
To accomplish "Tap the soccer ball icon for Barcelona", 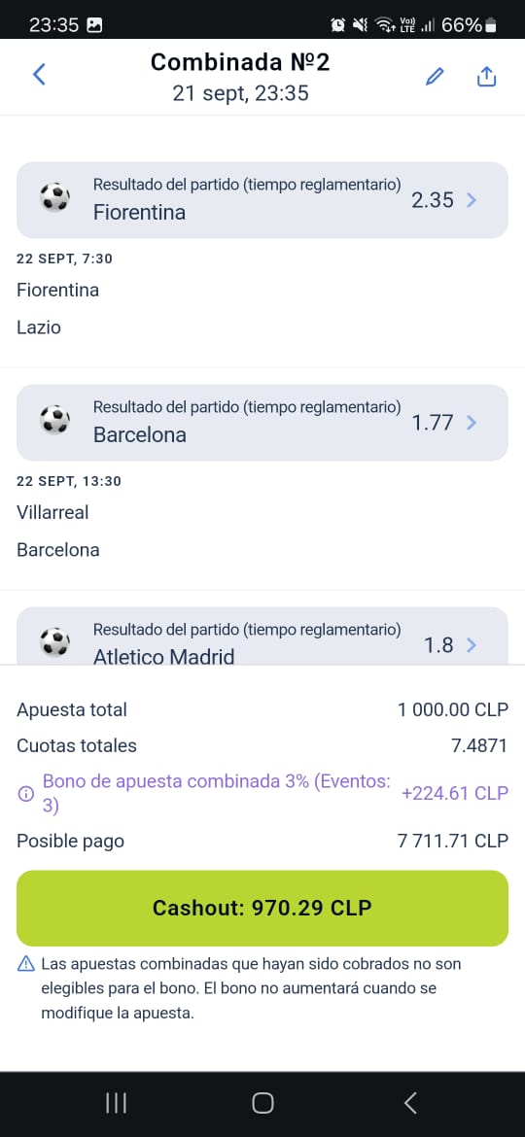I will [x=54, y=420].
